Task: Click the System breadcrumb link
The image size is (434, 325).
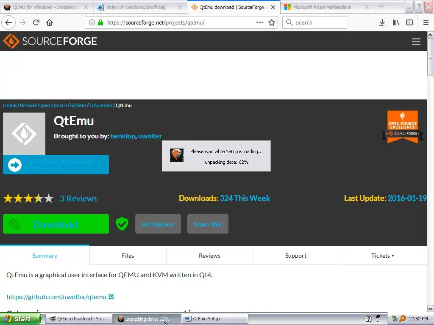Action: click(x=78, y=105)
